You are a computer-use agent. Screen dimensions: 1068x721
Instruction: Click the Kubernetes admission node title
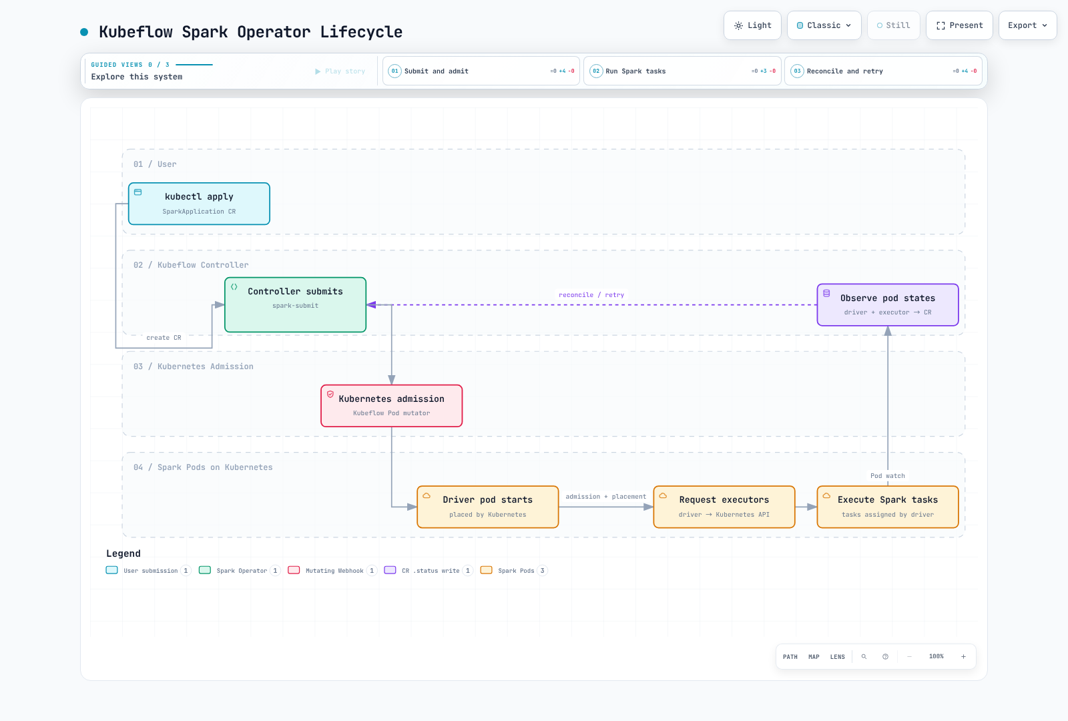click(x=391, y=399)
